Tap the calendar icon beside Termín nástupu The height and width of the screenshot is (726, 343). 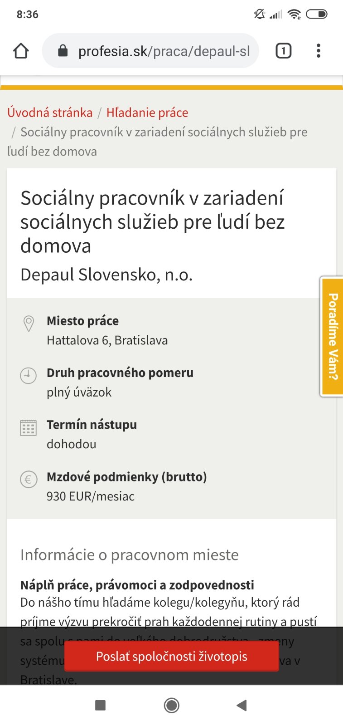click(x=28, y=427)
